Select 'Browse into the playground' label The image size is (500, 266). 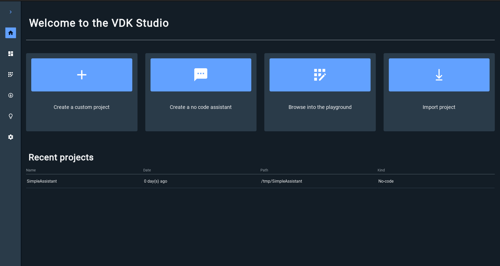320,107
